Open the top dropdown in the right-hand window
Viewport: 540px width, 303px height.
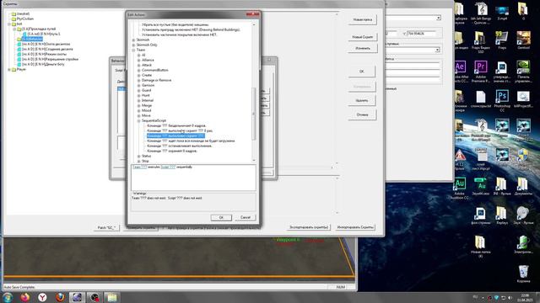[438, 18]
